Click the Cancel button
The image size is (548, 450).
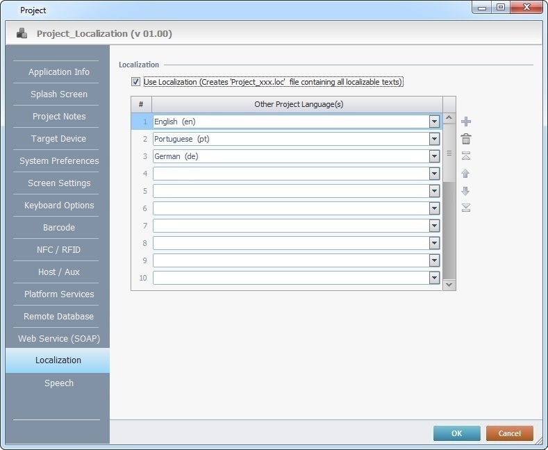click(509, 433)
